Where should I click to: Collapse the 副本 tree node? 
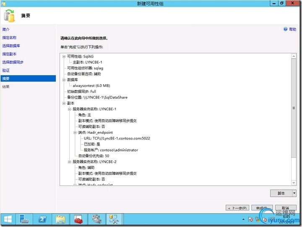click(64, 104)
